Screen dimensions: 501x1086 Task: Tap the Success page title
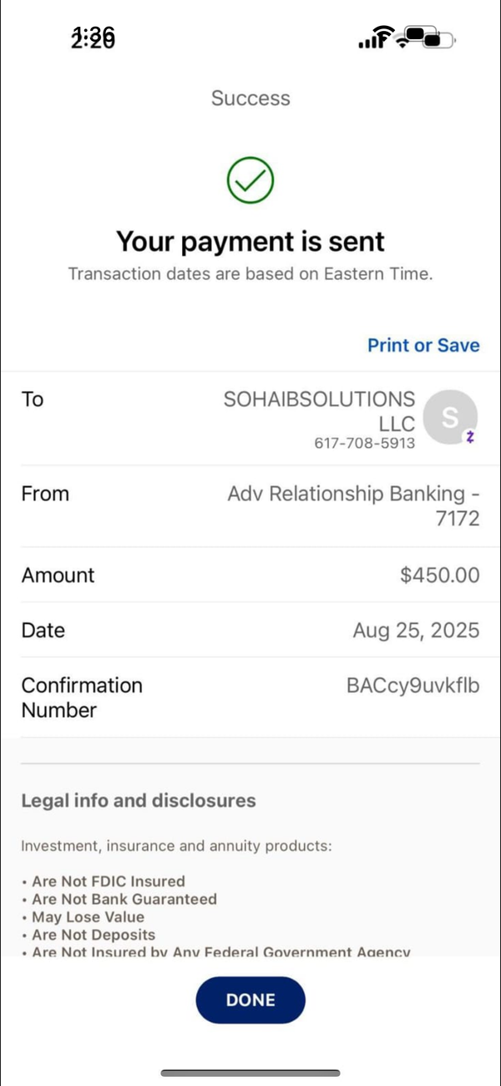[250, 98]
